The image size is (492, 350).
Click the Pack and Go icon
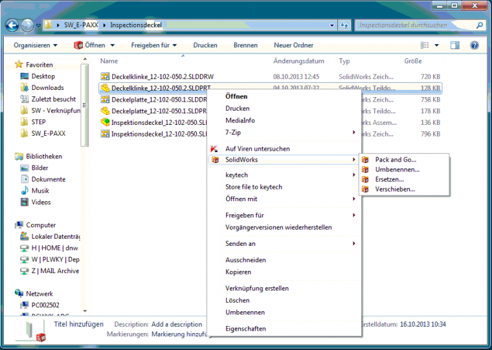[x=365, y=160]
